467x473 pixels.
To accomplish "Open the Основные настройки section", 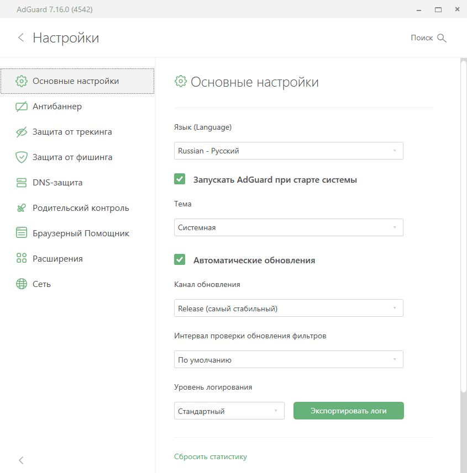I will (77, 81).
